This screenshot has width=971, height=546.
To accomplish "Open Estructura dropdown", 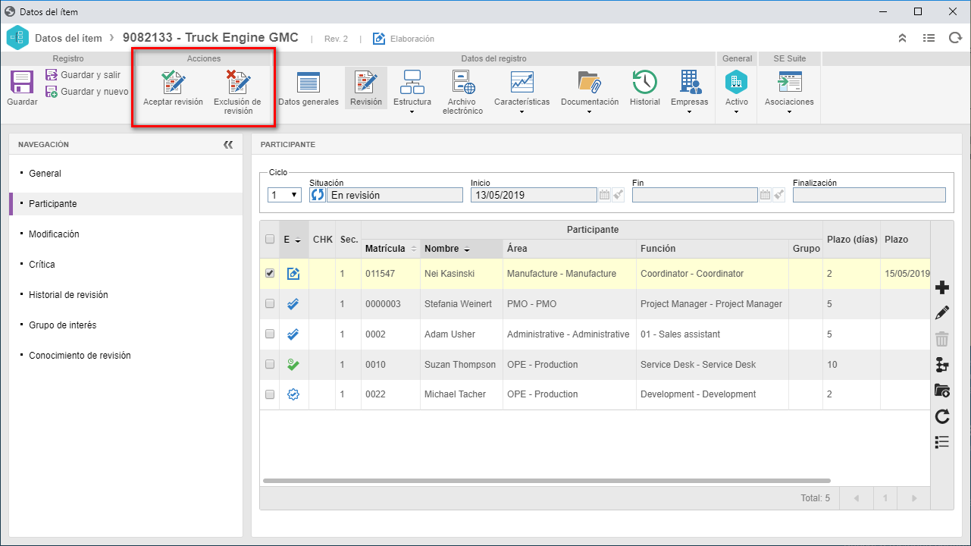I will click(412, 93).
